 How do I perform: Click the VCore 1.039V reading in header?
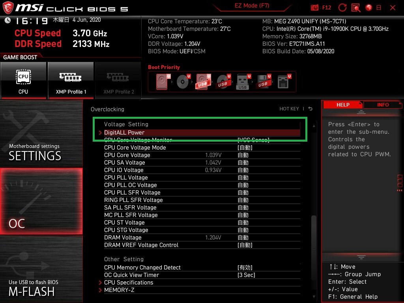click(x=166, y=36)
